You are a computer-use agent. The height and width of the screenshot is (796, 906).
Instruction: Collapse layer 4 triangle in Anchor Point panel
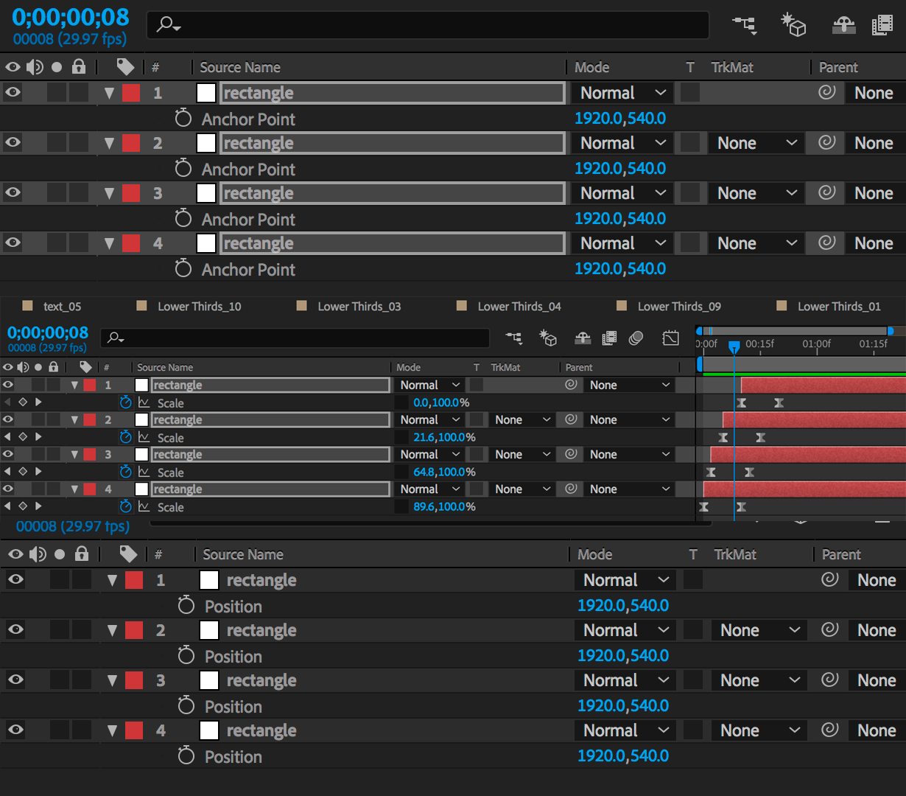pos(110,243)
